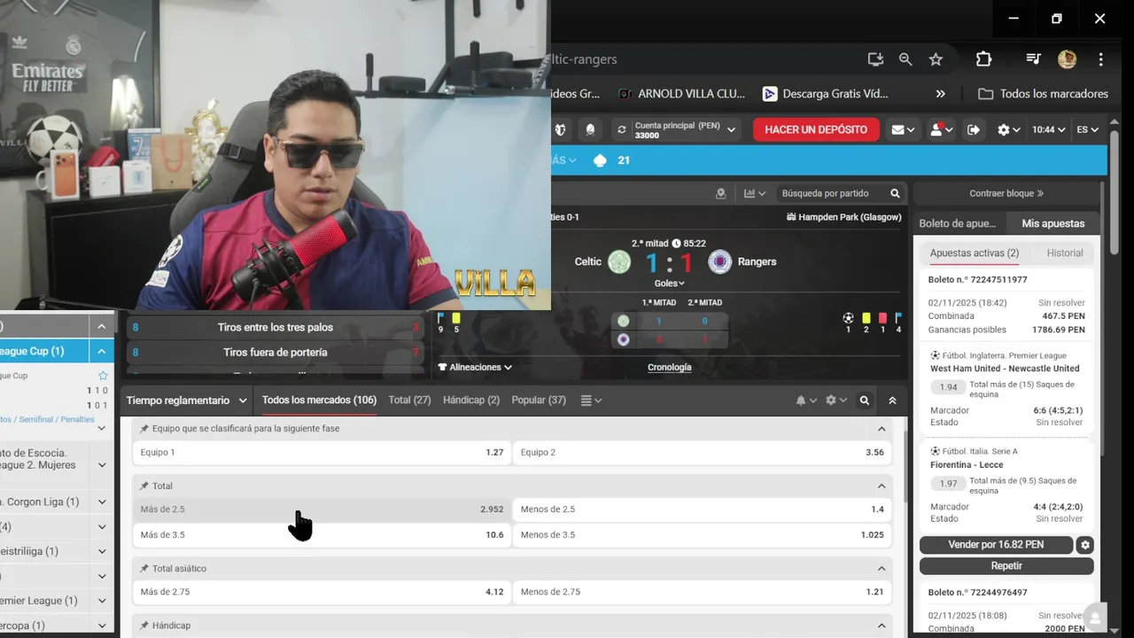Image resolution: width=1134 pixels, height=638 pixels.
Task: Collapse the Total market section
Action: point(882,486)
